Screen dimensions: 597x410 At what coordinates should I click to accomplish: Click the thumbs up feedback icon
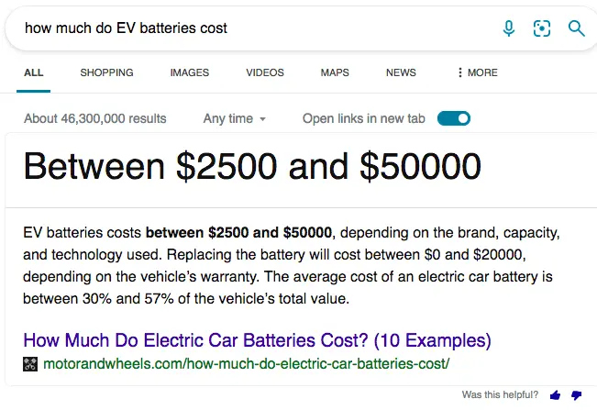click(555, 395)
